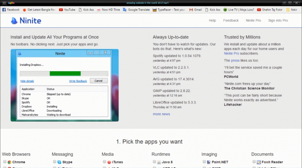Click the video title in title bar
302x168 pixels.
tap(147, 3)
